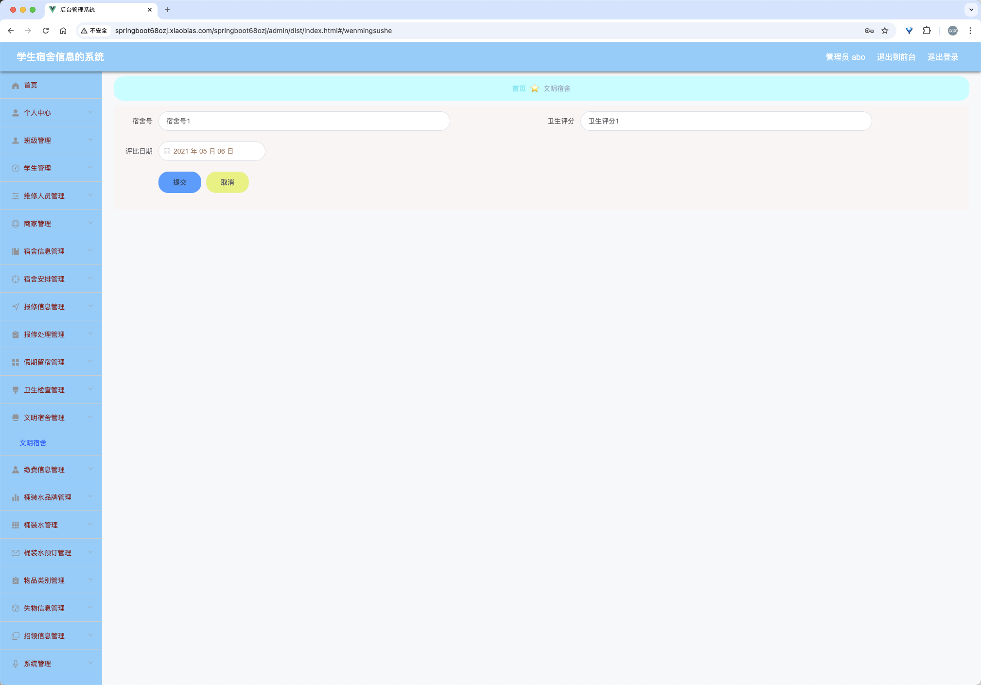Click the grid icon beside 桶装水管理
The image size is (981, 685).
(x=16, y=526)
